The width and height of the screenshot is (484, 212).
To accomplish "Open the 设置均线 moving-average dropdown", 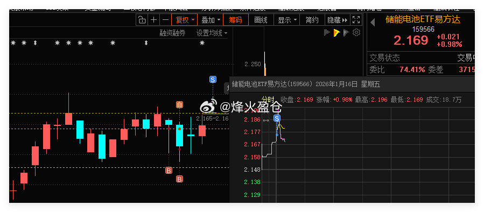I will pos(212,33).
